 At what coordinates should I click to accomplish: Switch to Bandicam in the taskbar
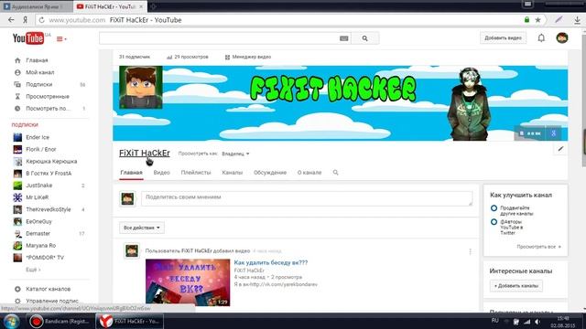(60, 321)
